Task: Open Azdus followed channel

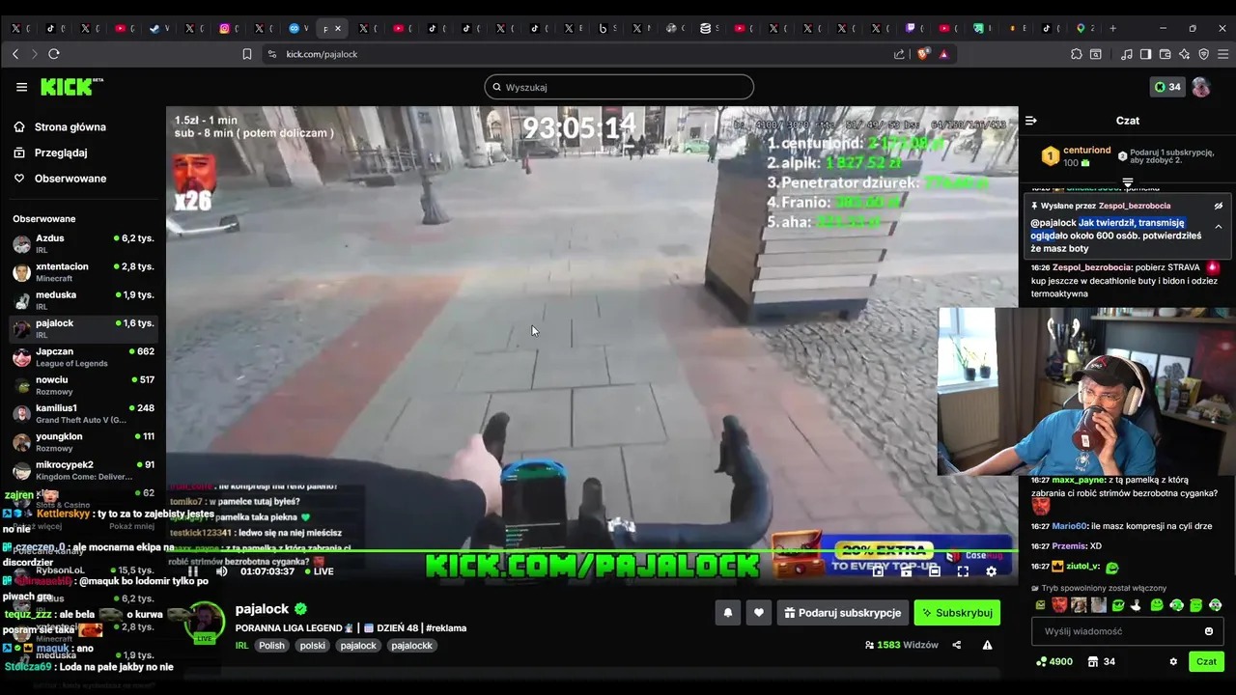Action: click(83, 243)
